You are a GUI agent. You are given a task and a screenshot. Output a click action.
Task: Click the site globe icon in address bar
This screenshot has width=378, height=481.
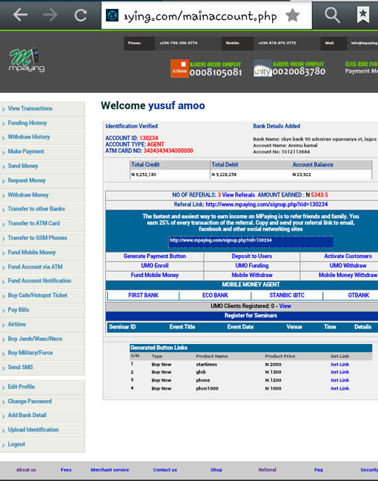(x=112, y=15)
